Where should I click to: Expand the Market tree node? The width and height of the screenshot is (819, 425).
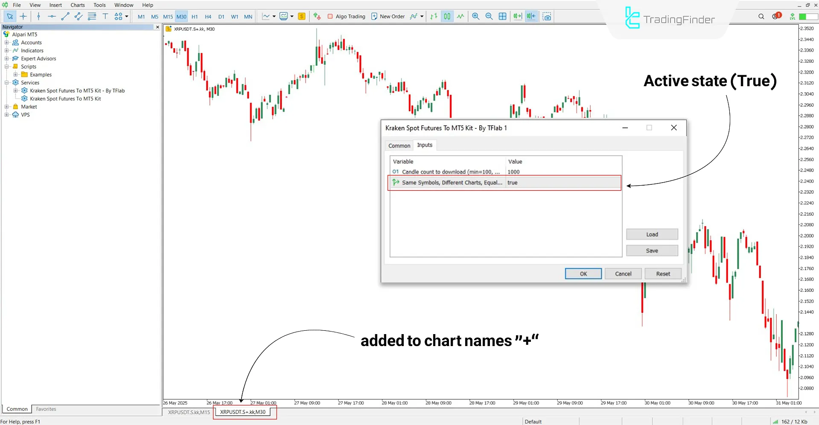coord(6,107)
